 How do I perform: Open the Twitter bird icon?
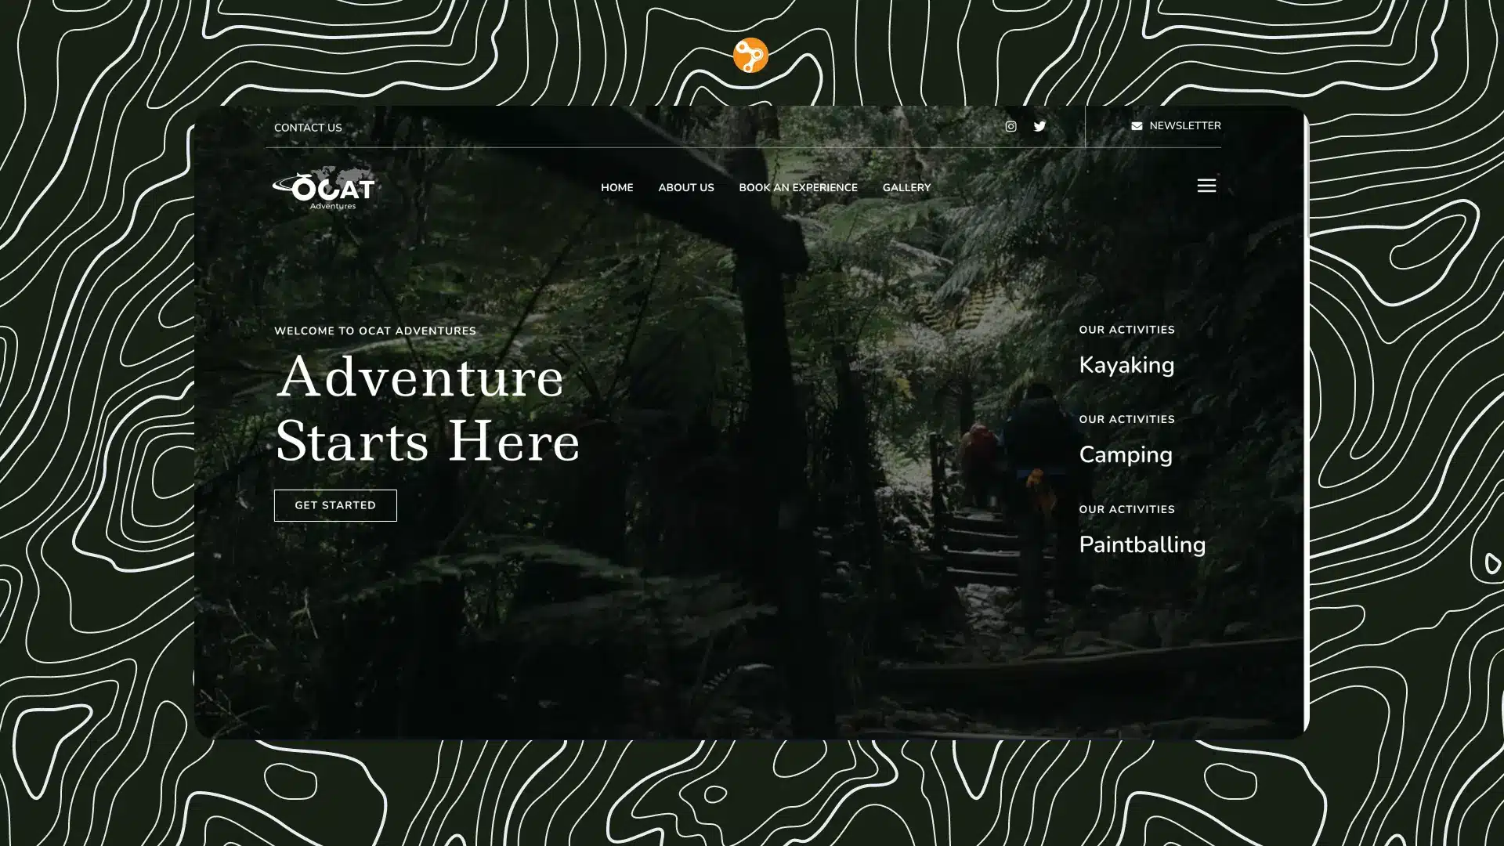point(1039,126)
